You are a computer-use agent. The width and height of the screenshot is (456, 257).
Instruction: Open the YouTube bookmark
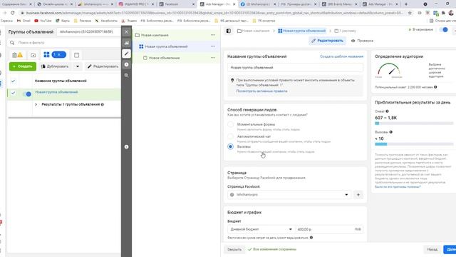(x=43, y=21)
